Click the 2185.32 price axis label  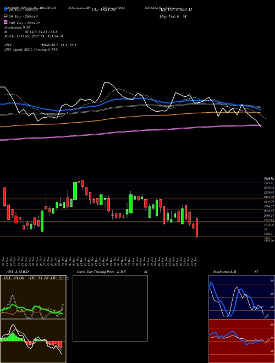click(x=269, y=197)
